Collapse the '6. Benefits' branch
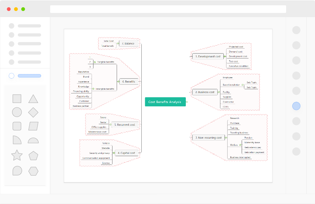 point(118,81)
